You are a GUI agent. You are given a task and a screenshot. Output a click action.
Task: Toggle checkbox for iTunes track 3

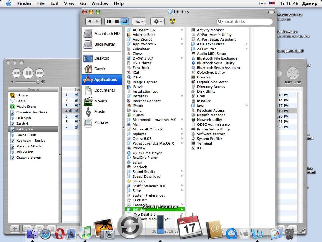coord(76,106)
